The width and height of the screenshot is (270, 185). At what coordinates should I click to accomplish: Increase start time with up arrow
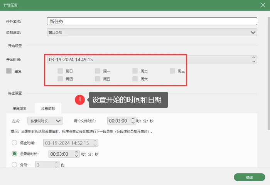pos(254,57)
